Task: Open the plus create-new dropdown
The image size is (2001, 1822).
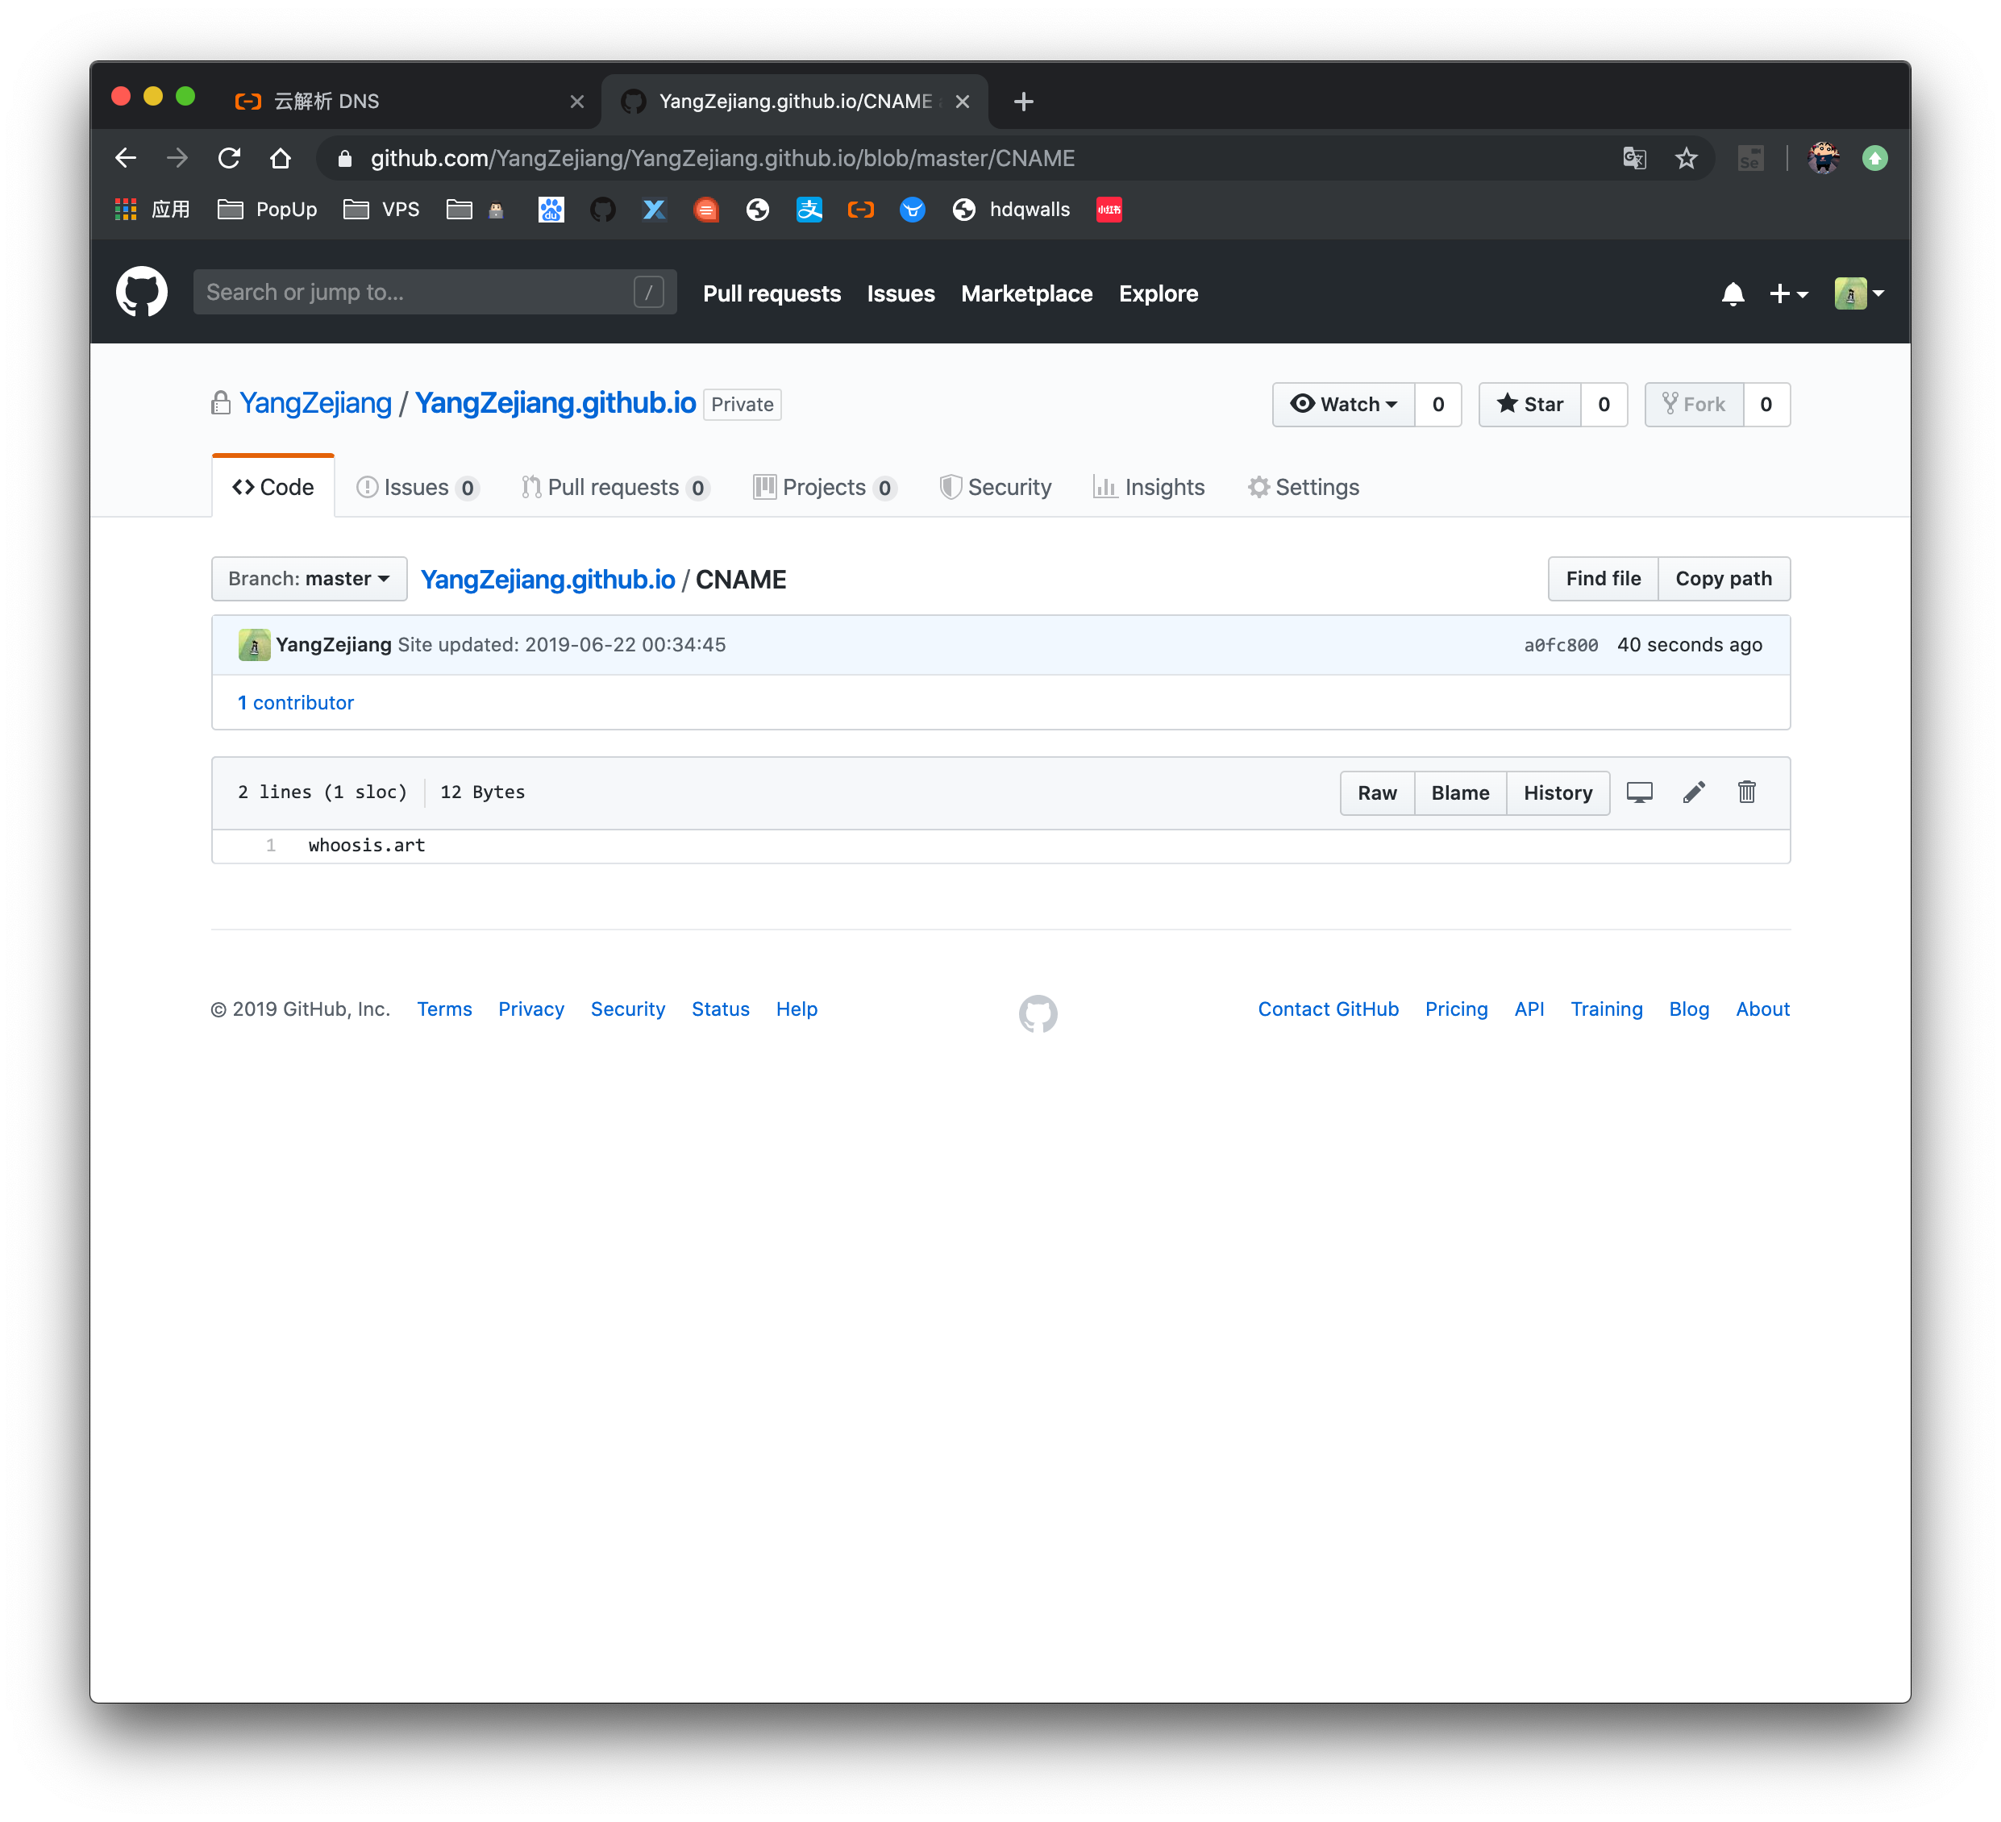Action: tap(1789, 293)
